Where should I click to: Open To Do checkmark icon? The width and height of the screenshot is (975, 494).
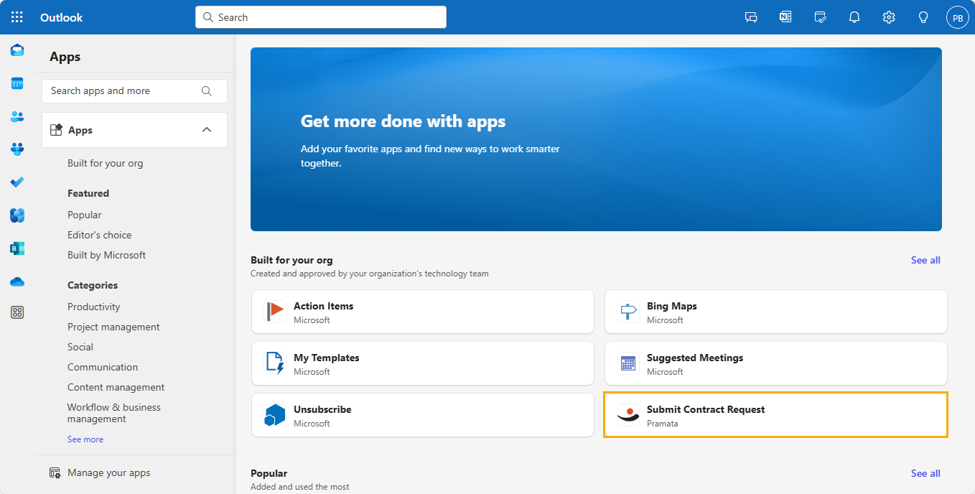click(17, 182)
